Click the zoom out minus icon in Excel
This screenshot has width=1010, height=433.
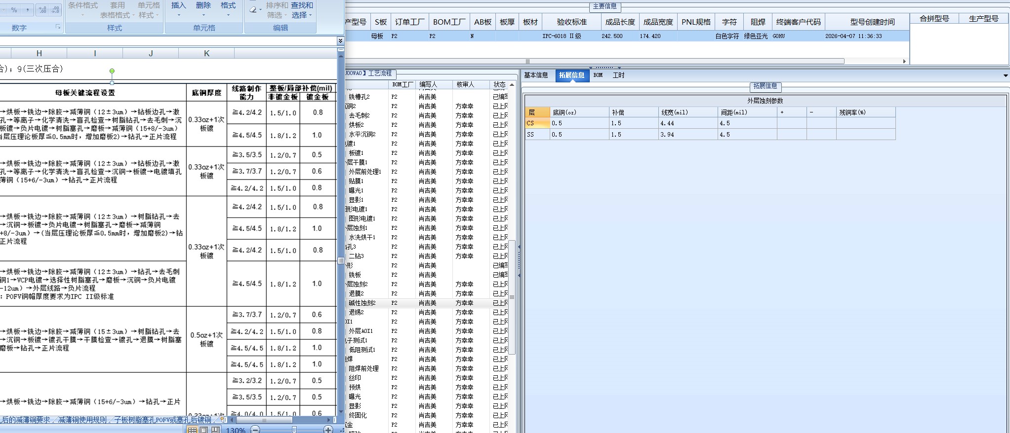tap(255, 430)
